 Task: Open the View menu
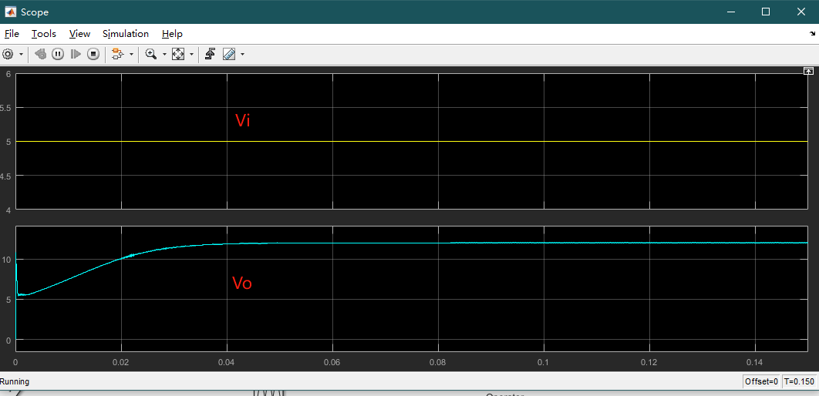coord(79,33)
